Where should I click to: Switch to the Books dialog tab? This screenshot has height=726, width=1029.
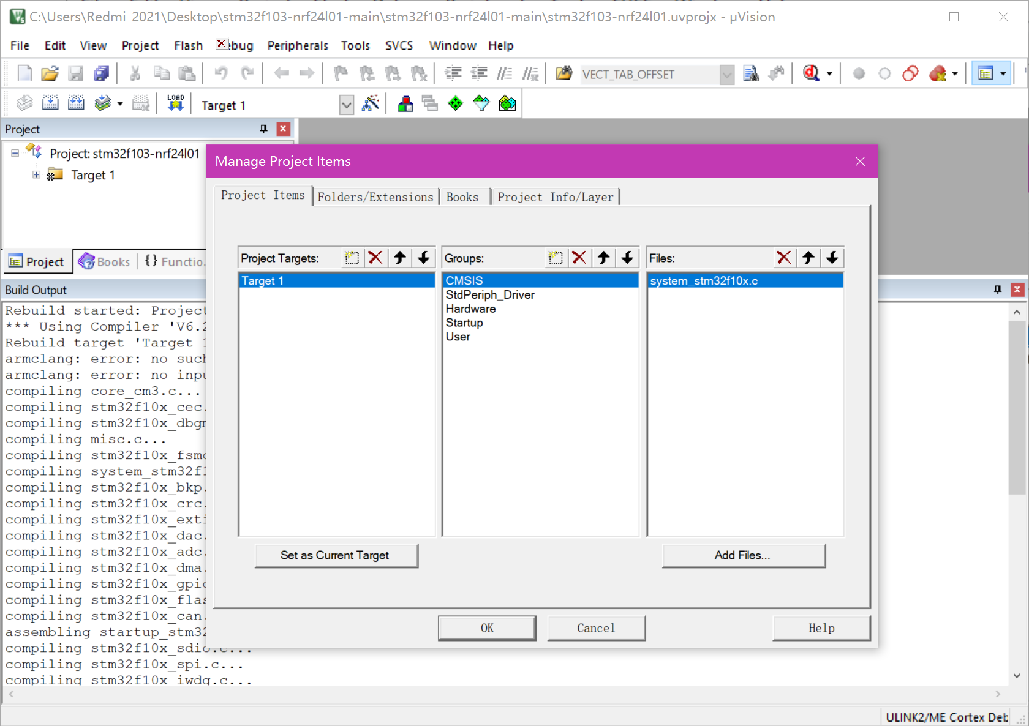click(x=462, y=197)
